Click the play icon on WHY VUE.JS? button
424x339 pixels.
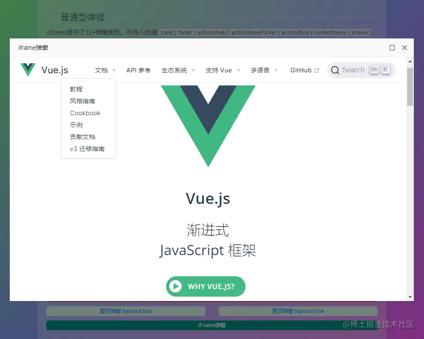pyautogui.click(x=175, y=286)
